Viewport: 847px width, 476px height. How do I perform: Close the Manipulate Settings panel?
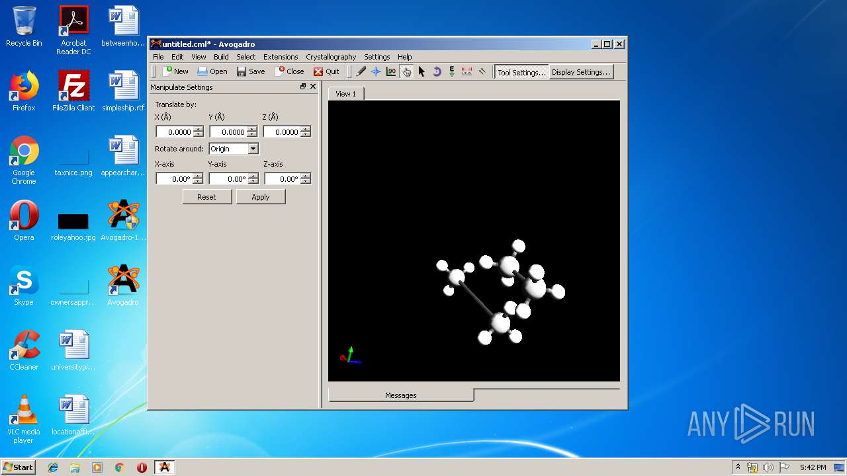click(x=314, y=87)
